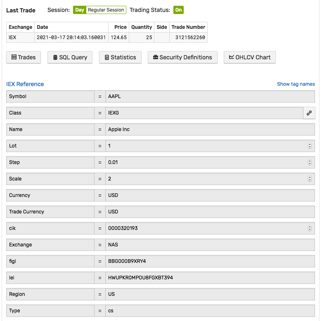Click the date cell 2021-03-17 20:14:03.160031
322x321 pixels.
click(x=71, y=37)
